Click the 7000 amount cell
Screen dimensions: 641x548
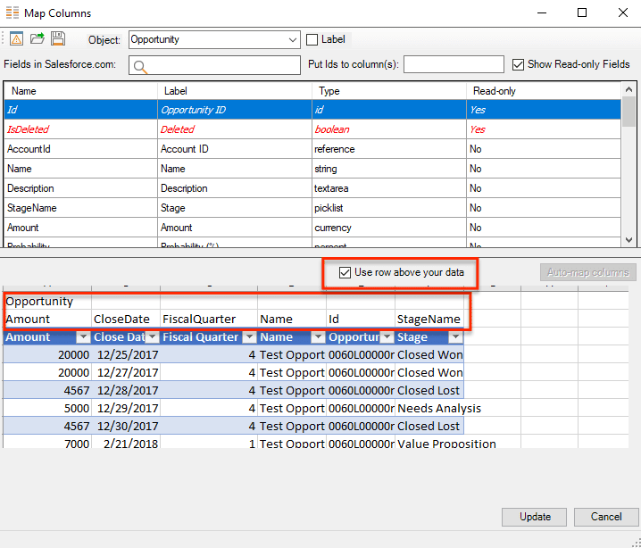tap(47, 444)
